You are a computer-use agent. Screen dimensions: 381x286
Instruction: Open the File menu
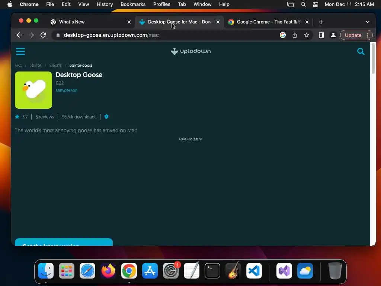pyautogui.click(x=50, y=4)
